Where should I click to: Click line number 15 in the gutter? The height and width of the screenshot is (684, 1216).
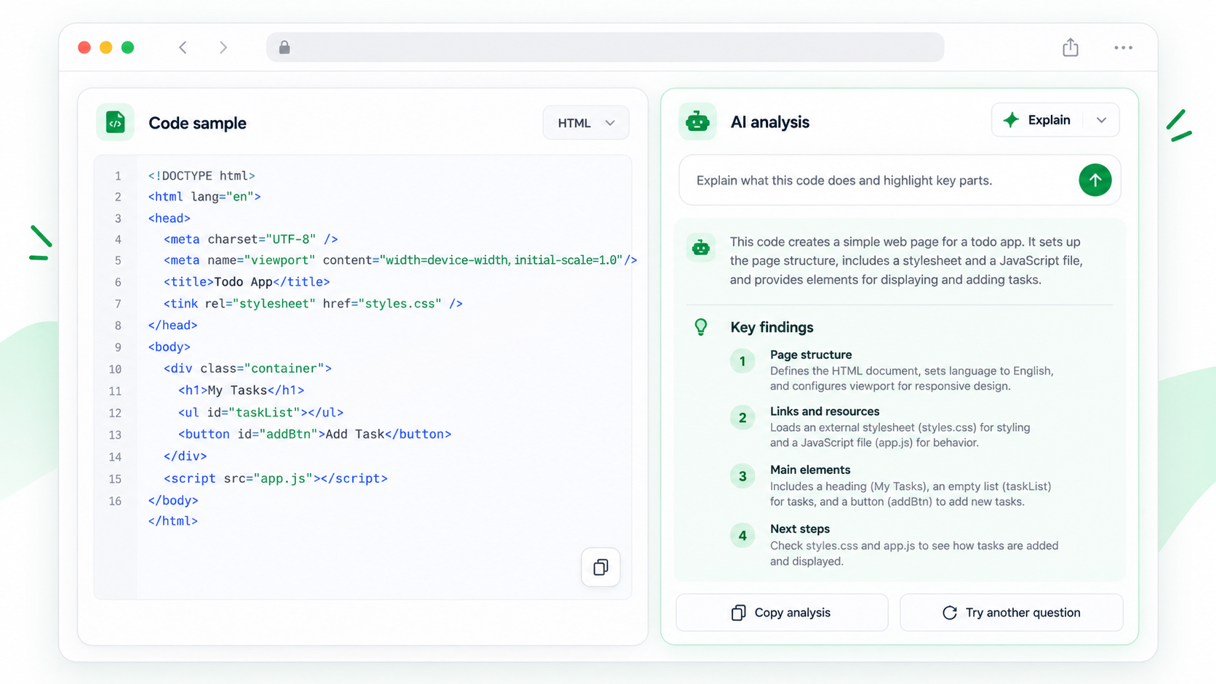pyautogui.click(x=115, y=479)
